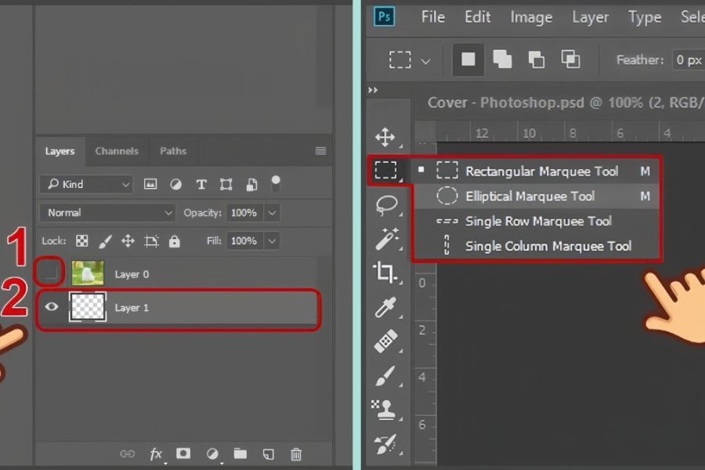705x470 pixels.
Task: Select the Move tool
Action: click(385, 138)
